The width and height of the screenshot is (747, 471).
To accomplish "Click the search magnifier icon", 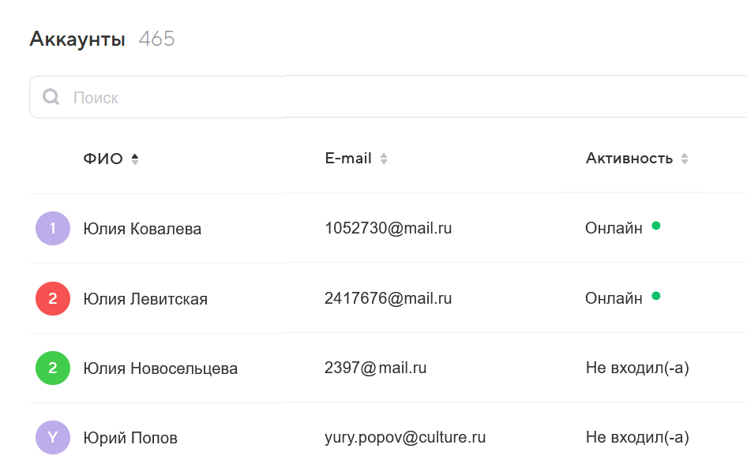I will pyautogui.click(x=51, y=97).
